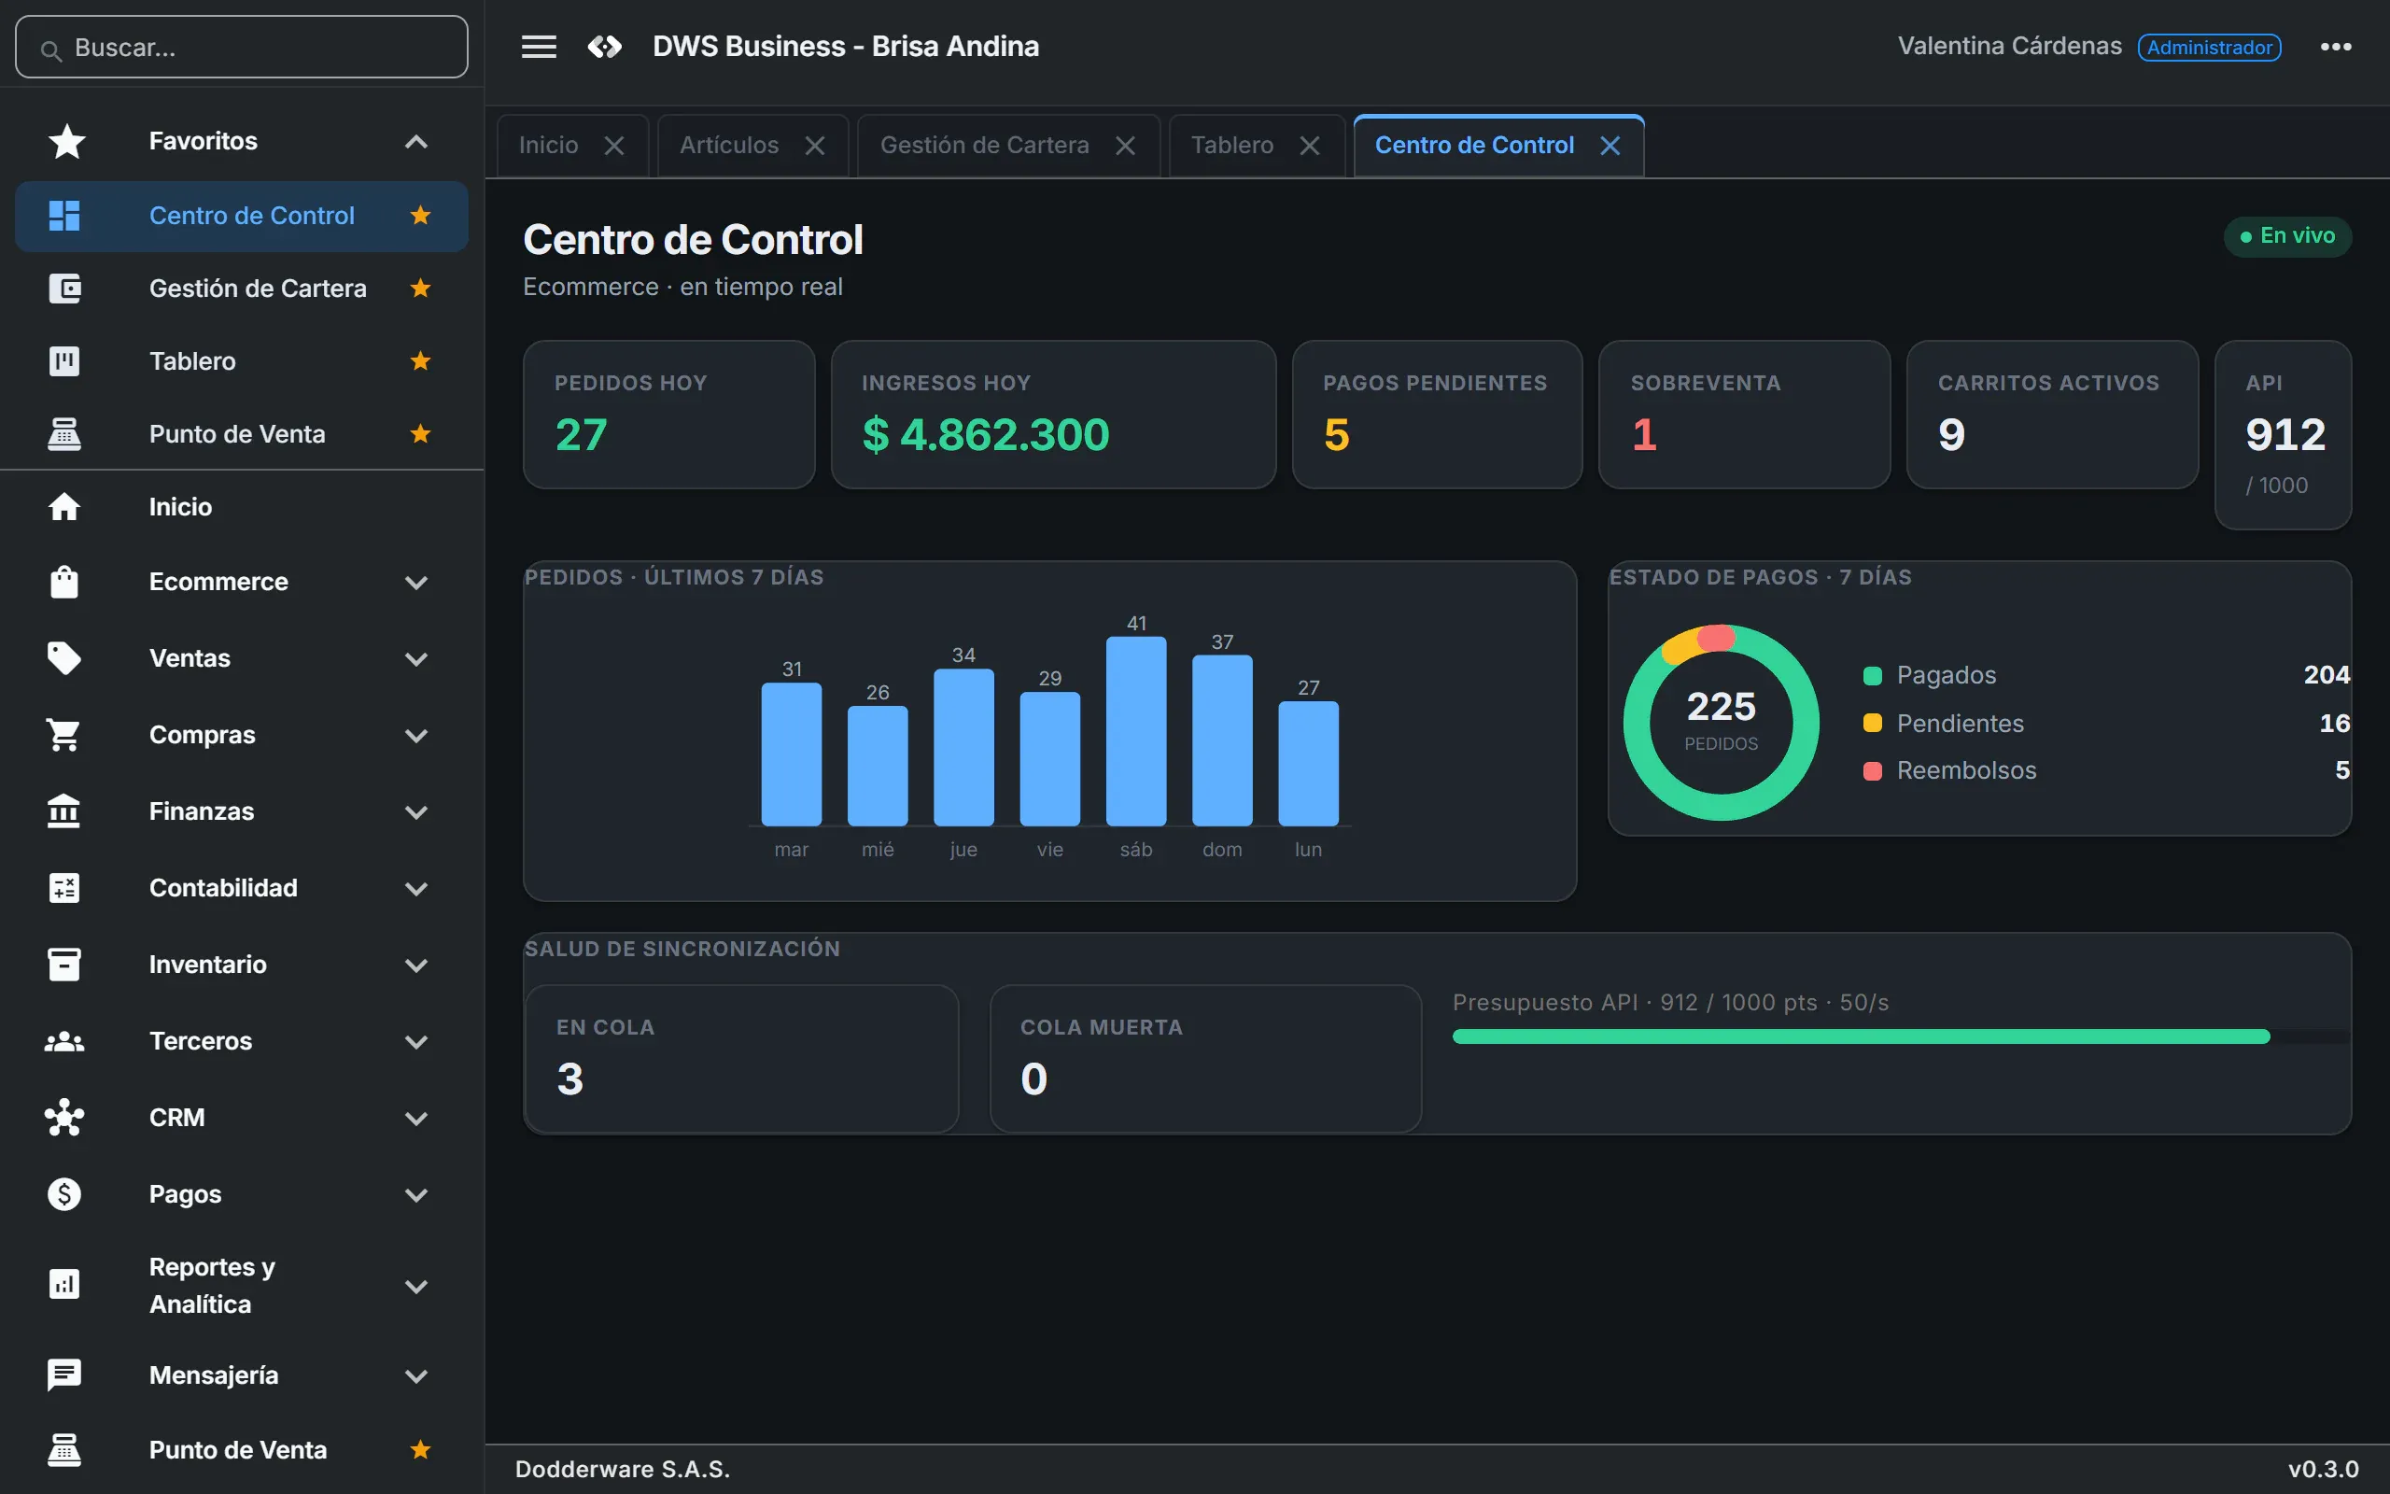Toggle favorite star for Tablero
Viewport: 2390px width, 1494px height.
(x=421, y=360)
